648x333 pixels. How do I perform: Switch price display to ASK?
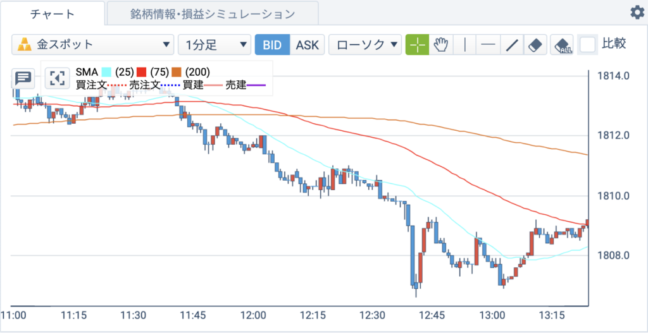tap(308, 45)
